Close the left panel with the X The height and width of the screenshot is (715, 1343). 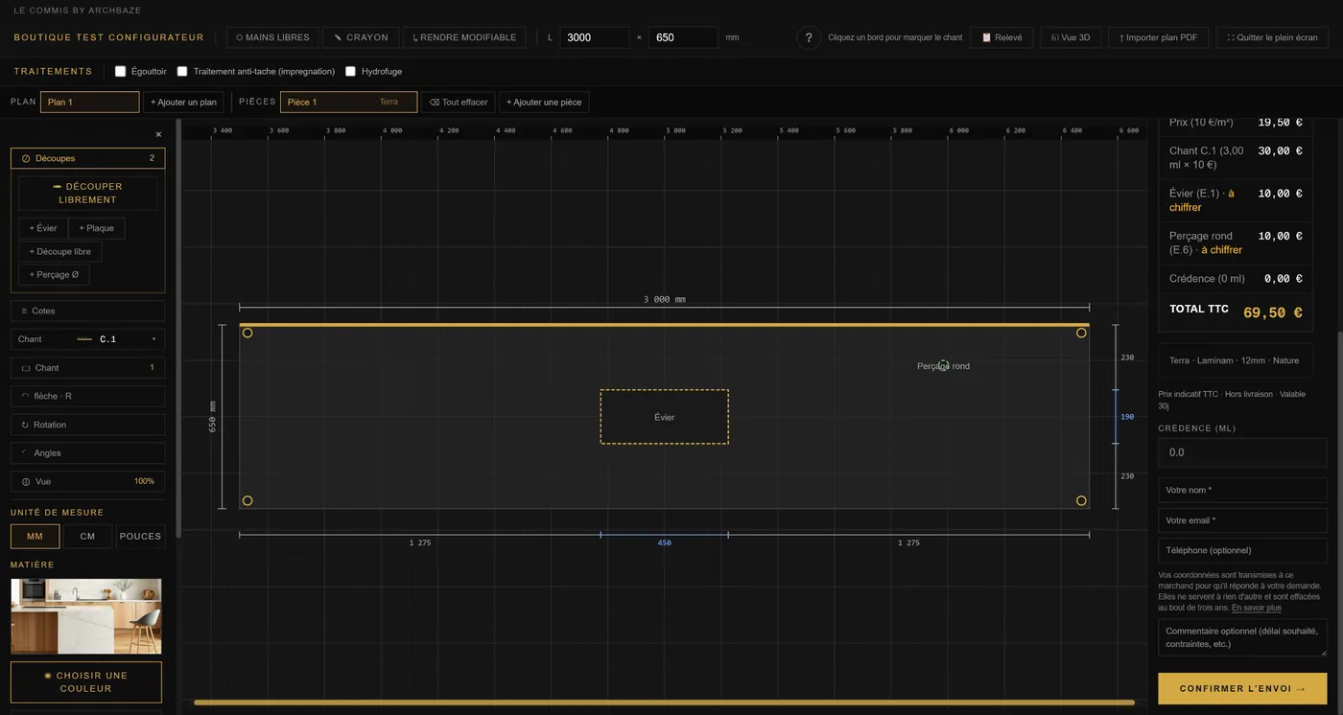(158, 134)
